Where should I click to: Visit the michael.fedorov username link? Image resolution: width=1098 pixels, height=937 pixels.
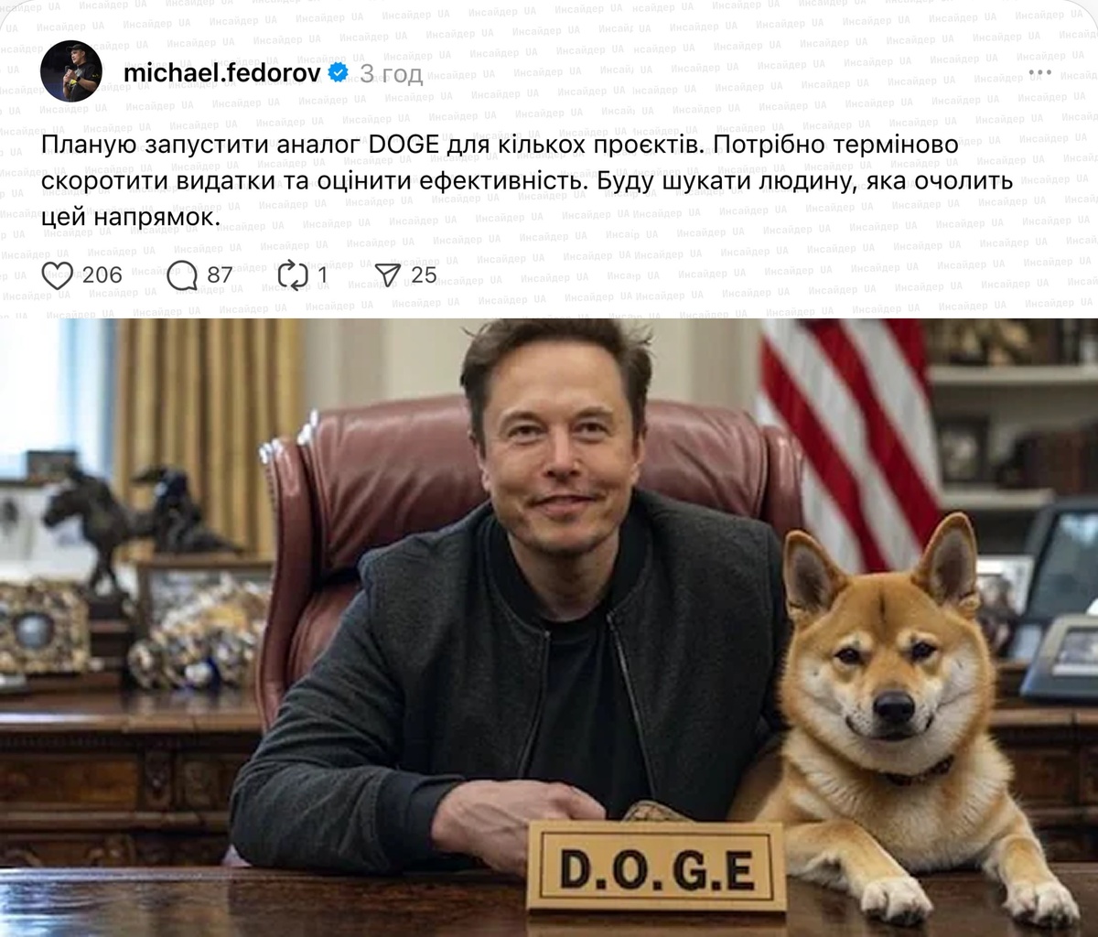[221, 73]
